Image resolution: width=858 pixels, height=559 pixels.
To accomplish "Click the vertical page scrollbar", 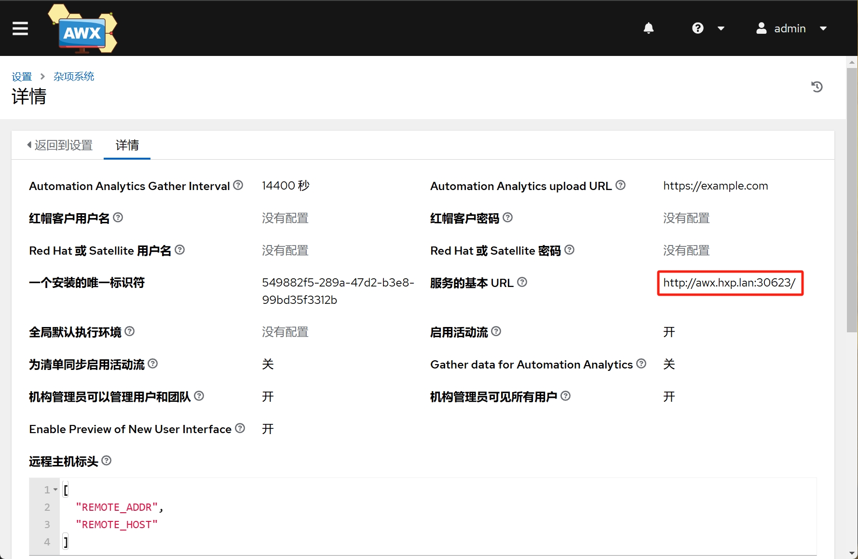I will (x=852, y=200).
